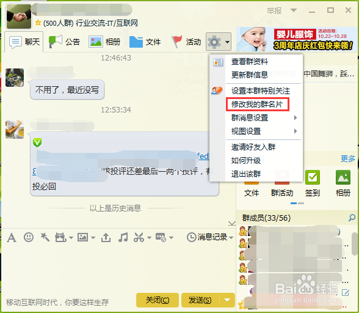
Task: Open the 公告 tab
Action: tap(64, 42)
